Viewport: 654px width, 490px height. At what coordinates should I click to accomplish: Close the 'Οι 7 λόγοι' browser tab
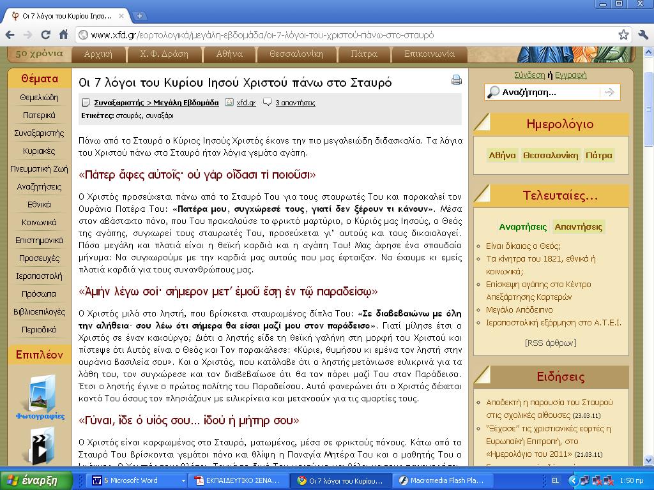[121, 16]
